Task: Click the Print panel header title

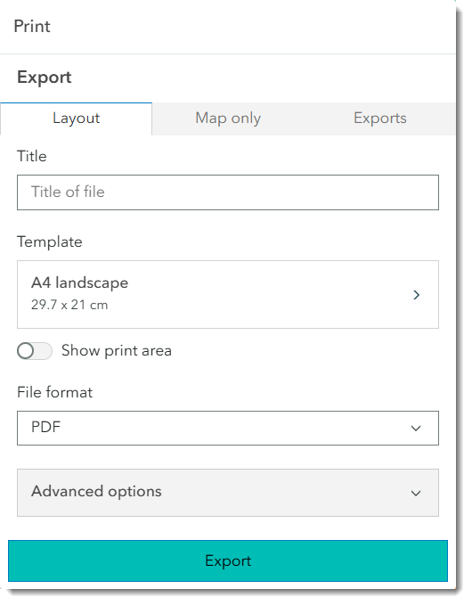Action: pos(32,26)
